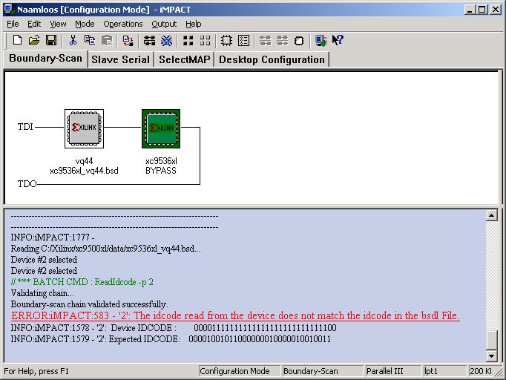Switch to the Boundary-Scan tab
Viewport: 506px width, 380px height.
click(x=45, y=59)
